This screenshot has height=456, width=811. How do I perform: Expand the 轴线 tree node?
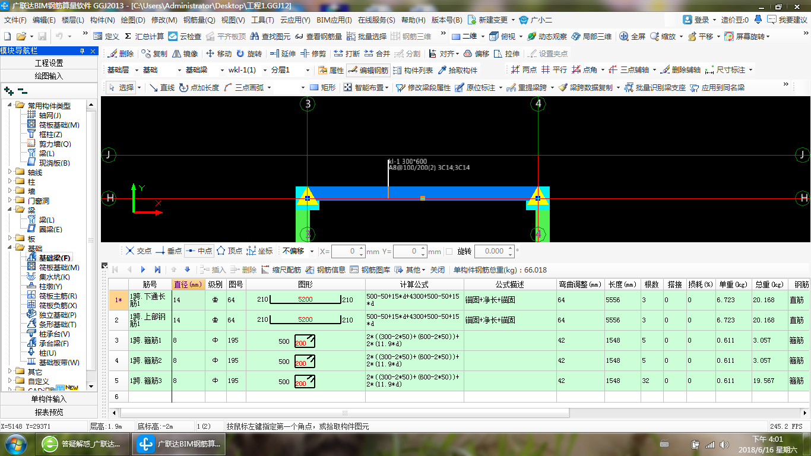(10, 172)
